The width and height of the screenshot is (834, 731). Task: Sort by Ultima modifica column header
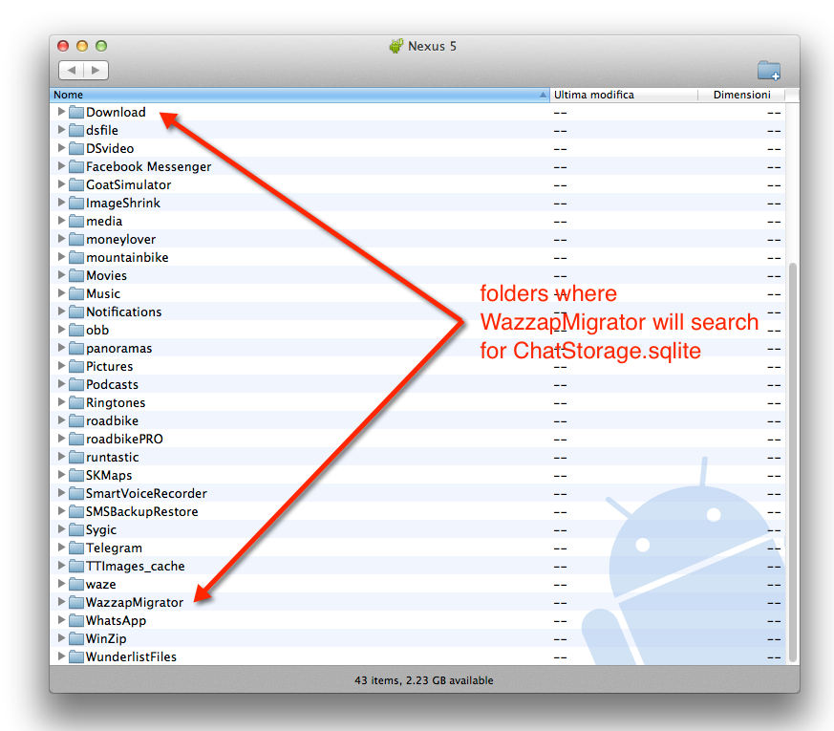[x=624, y=95]
